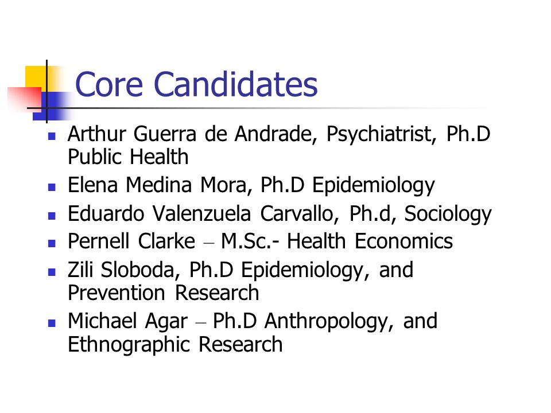Click the Core Candidates slide title
Screen dimensions: 551x413
196,84
